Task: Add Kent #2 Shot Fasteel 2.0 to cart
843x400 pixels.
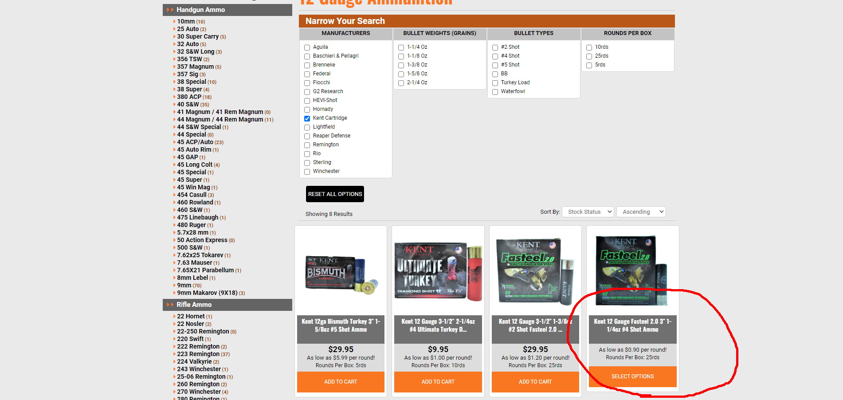Action: coord(535,382)
